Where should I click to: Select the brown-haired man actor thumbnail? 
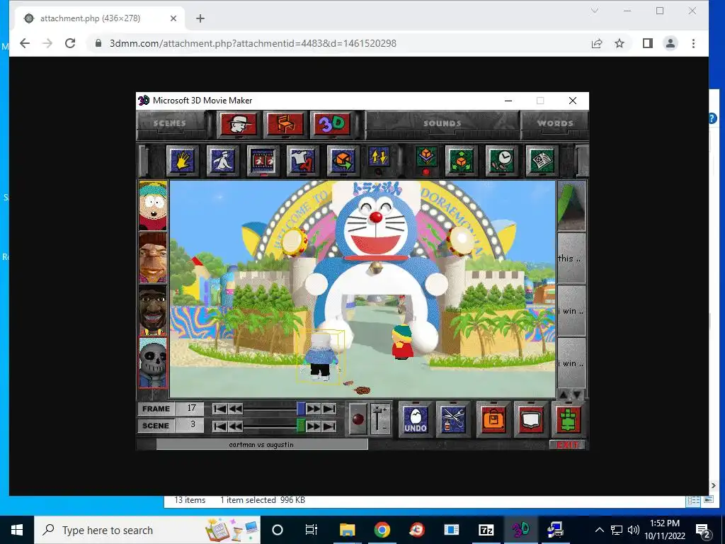pos(153,258)
